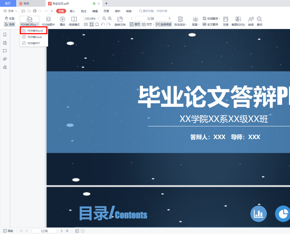This screenshot has width=290, height=234.
Task: Switch to the 批注 annotation tab
Action: pos(84,11)
